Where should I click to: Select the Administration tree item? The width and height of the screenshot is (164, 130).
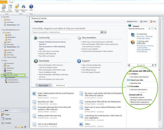[13, 80]
